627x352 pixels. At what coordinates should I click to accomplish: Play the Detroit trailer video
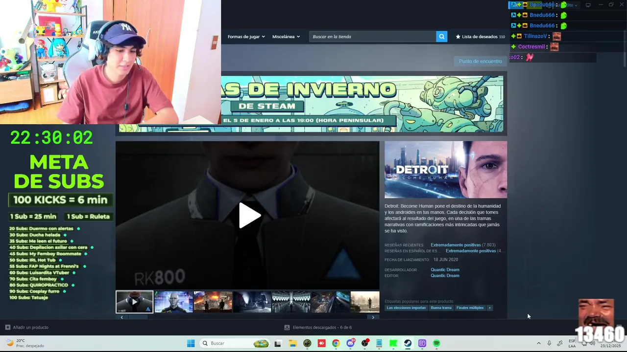tap(249, 215)
